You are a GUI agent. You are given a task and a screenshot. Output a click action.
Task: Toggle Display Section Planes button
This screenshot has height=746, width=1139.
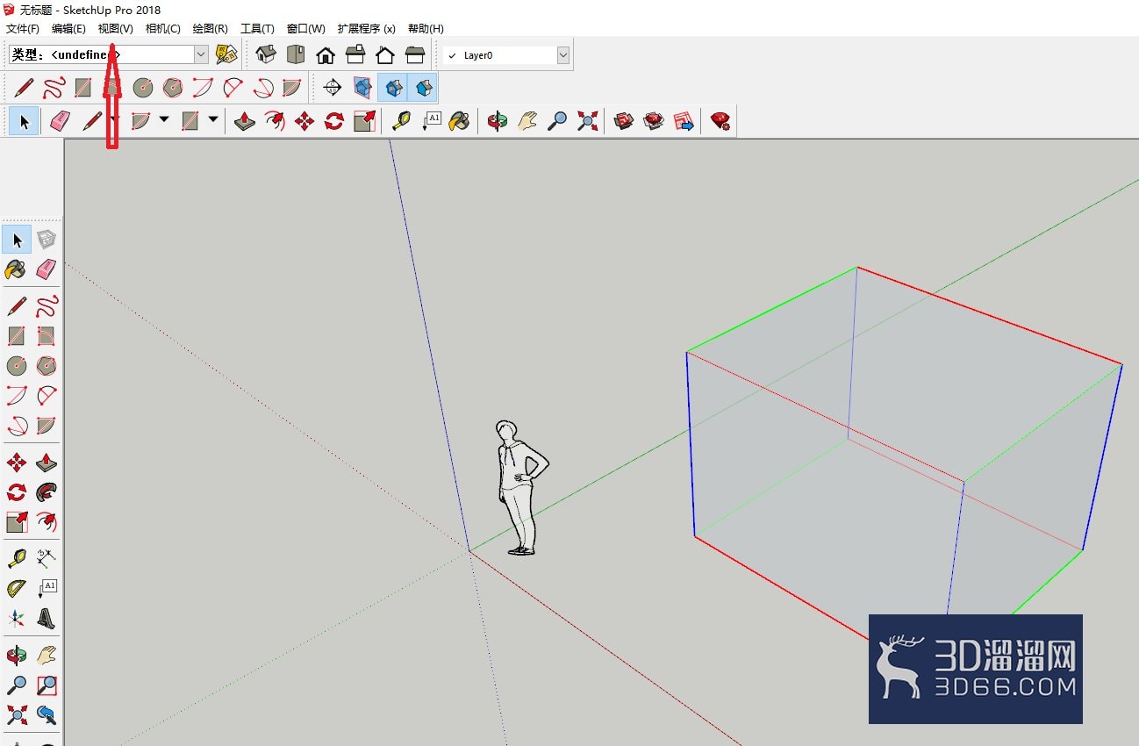362,88
